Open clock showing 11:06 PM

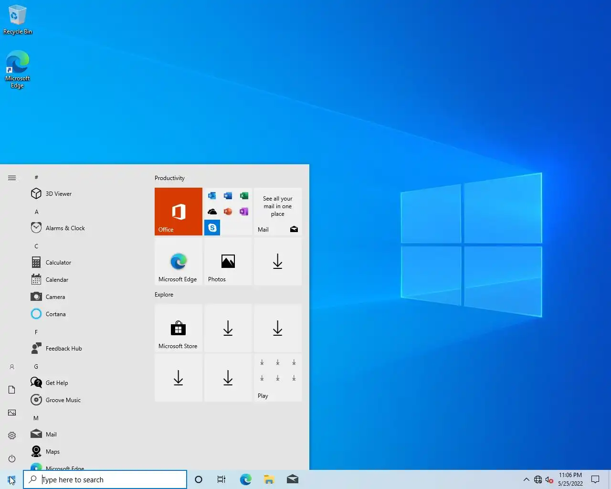[x=570, y=479]
